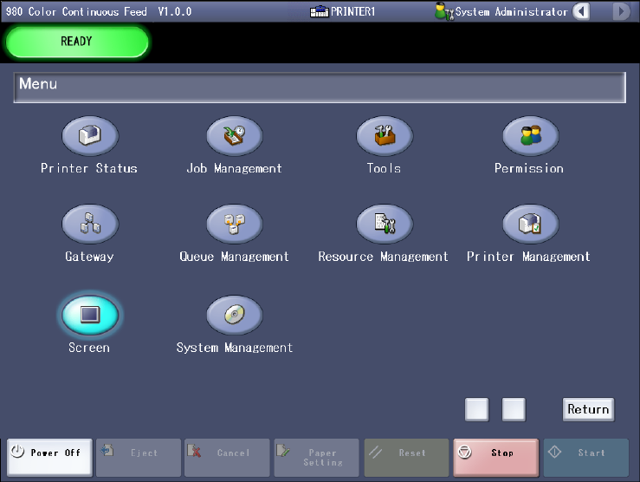Open Queue Management
The width and height of the screenshot is (640, 482).
[235, 224]
